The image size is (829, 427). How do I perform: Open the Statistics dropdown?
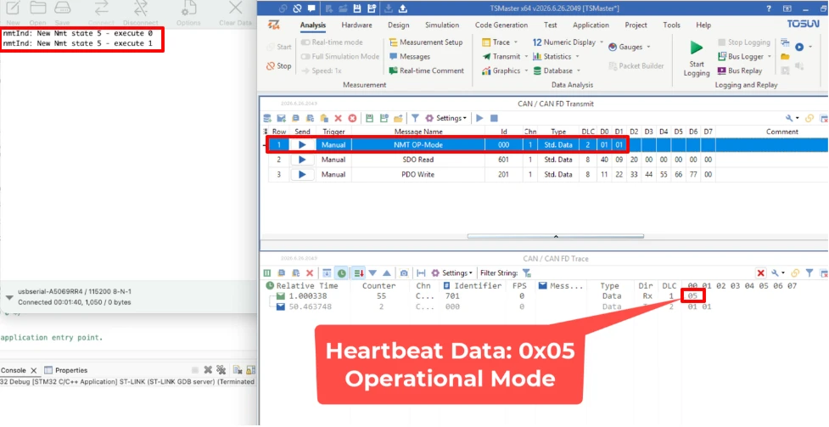(x=577, y=57)
